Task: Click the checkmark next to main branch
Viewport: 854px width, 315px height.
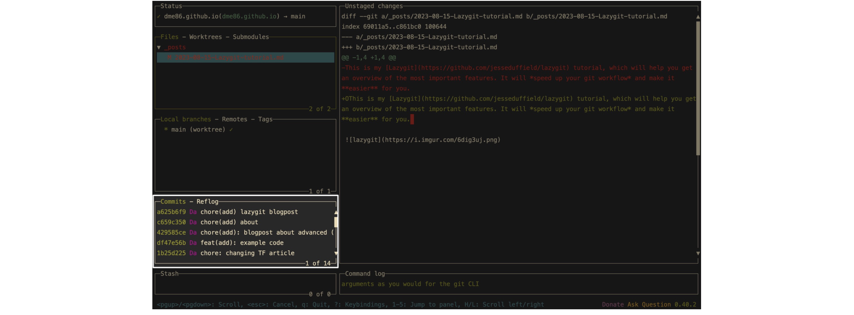Action: pyautogui.click(x=231, y=130)
